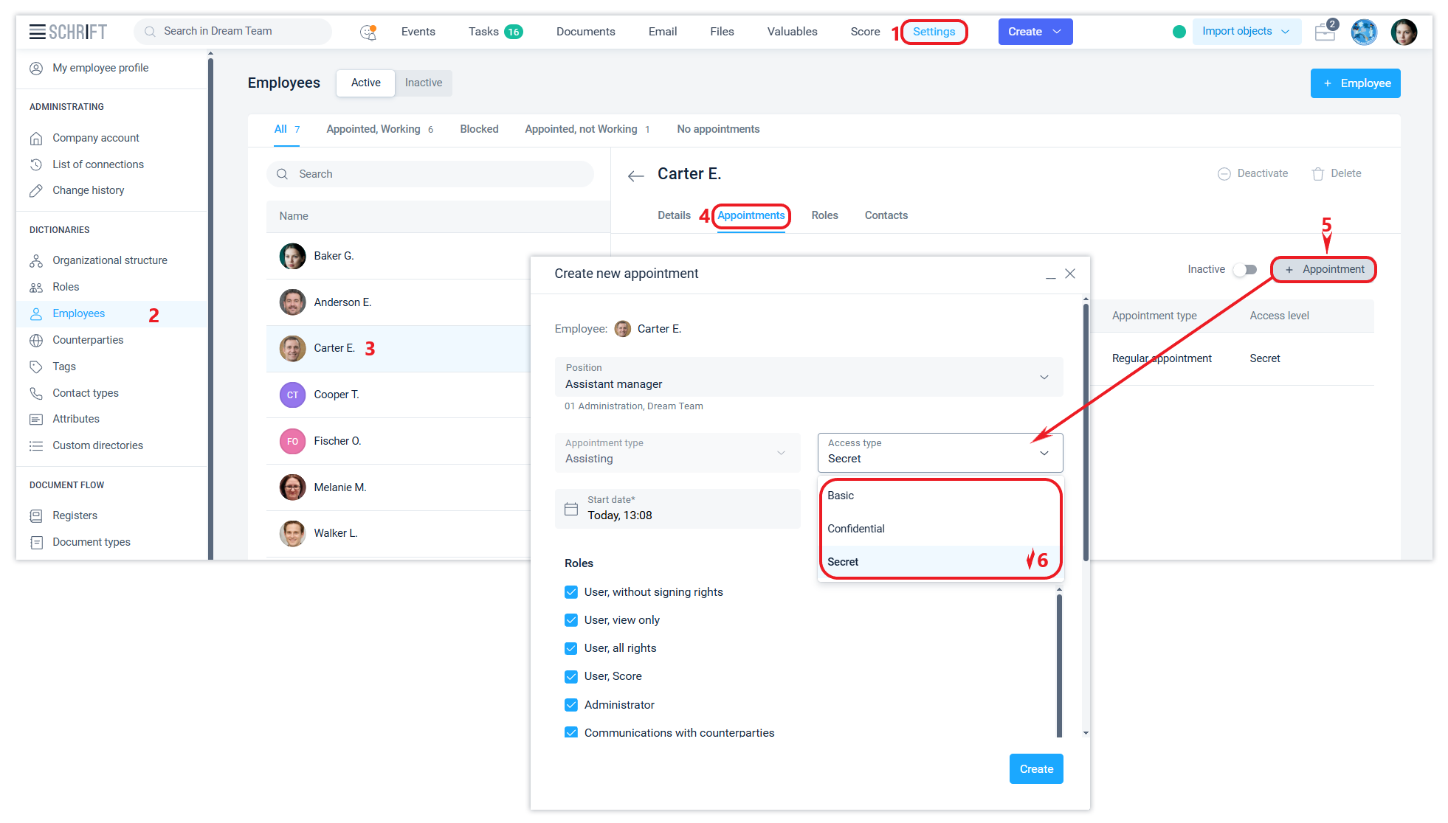Open the Documents menu item
The image size is (1448, 823).
tap(585, 32)
